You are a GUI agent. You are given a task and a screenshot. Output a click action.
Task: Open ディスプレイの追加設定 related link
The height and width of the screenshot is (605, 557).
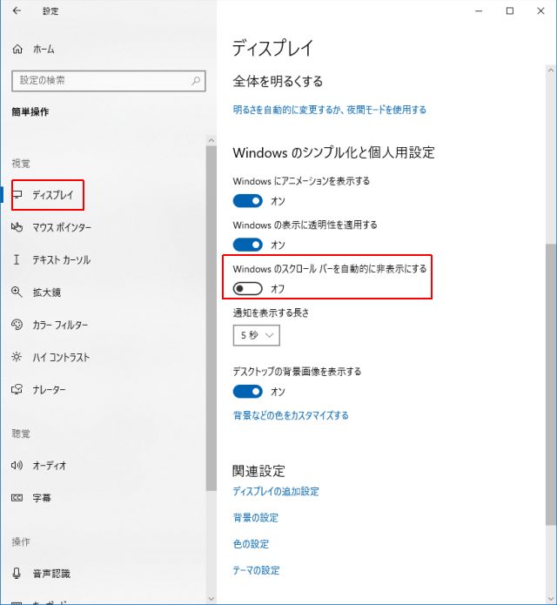pyautogui.click(x=276, y=492)
